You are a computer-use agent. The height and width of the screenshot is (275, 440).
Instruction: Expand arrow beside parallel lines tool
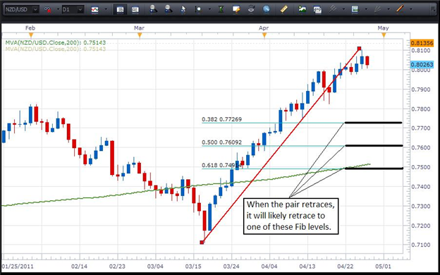tap(343, 10)
